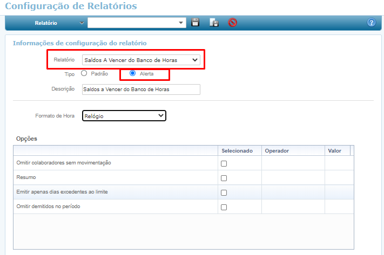
Task: Tick Emitir apenas dias excedentes ao limite
Action: (224, 192)
